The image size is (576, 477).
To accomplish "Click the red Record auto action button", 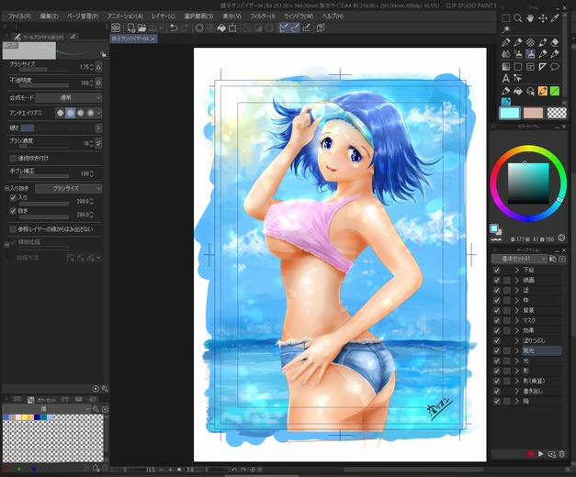I will click(530, 454).
